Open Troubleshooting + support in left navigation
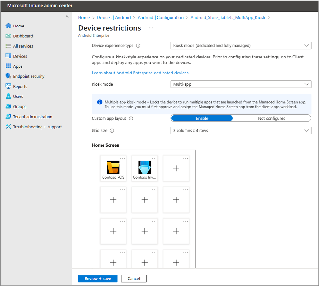The width and height of the screenshot is (319, 286). (x=37, y=127)
